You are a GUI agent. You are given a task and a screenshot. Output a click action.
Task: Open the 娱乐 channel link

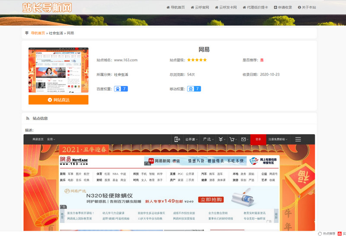coord(63,180)
